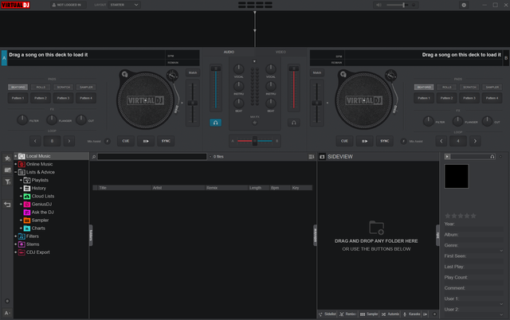Viewport: 510px width, 320px height.
Task: Click the add folder icon in Sideview
Action: 376,228
